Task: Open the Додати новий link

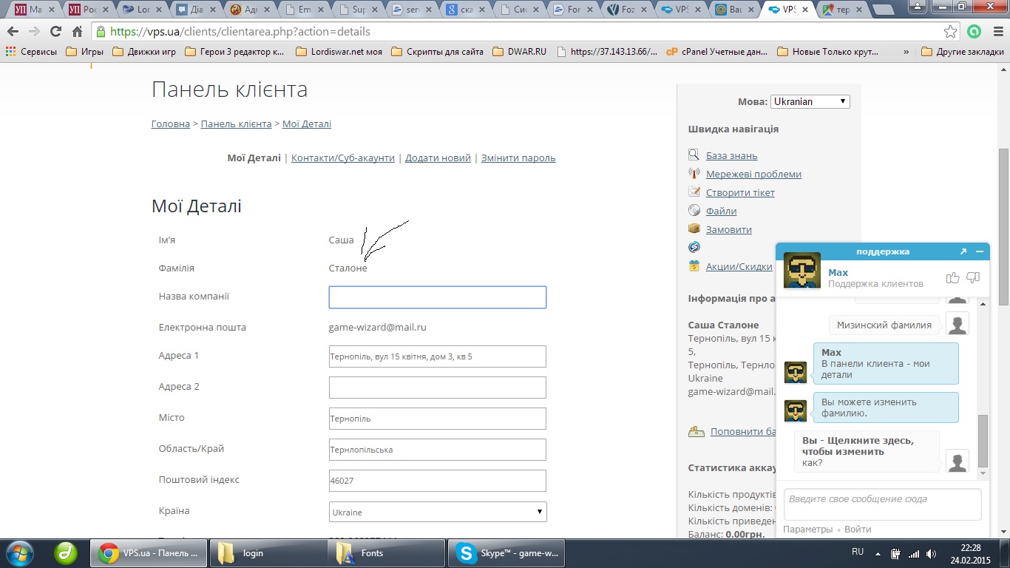Action: 438,158
